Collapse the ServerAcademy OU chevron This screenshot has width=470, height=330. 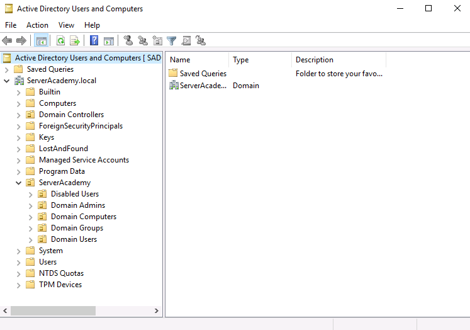(19, 183)
